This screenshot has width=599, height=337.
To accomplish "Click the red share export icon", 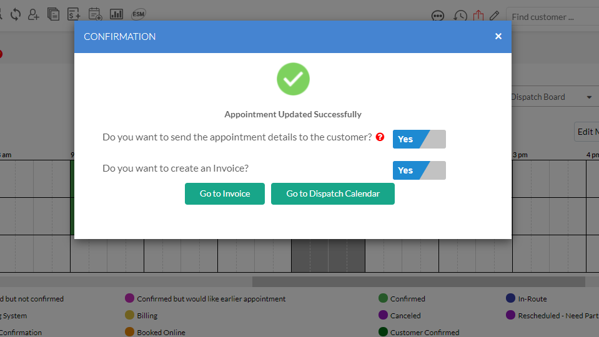I will 478,16.
